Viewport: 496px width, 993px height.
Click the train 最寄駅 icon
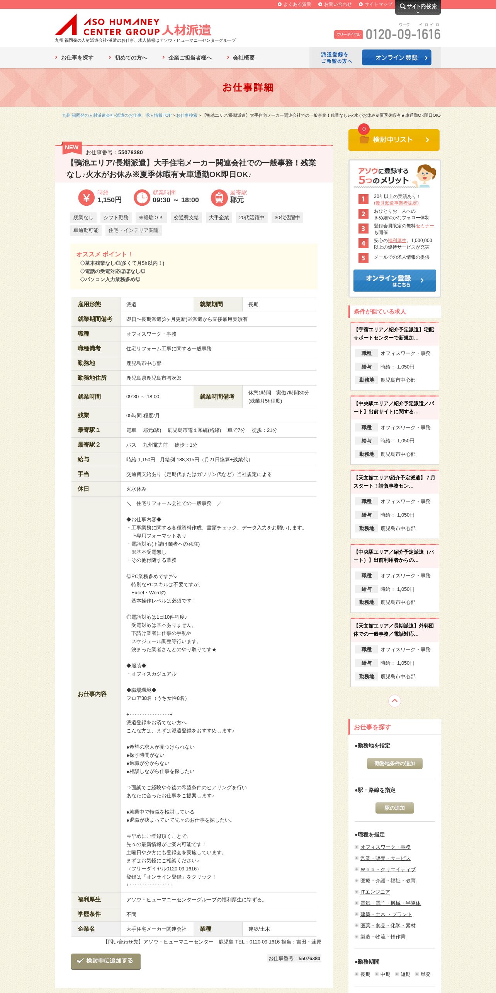point(219,198)
